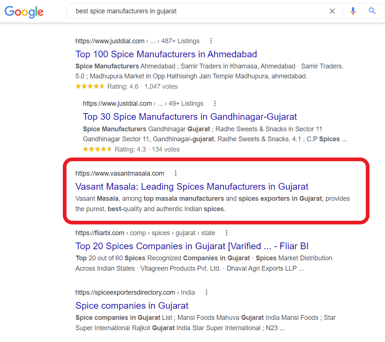The height and width of the screenshot is (342, 385).
Task: Open the three-dot menu for the Gandhinagar-Gujarat result
Action: coord(215,104)
